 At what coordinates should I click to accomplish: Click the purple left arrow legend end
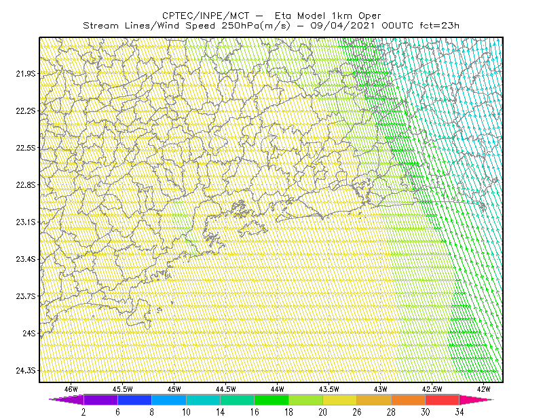coord(67,399)
